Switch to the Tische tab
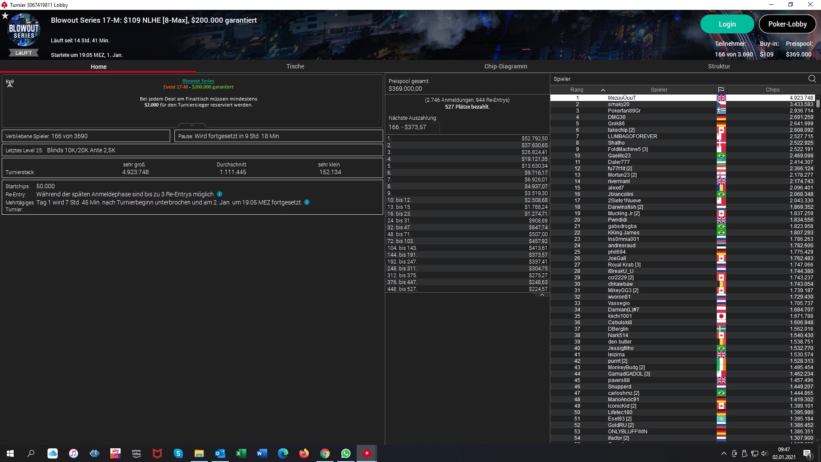821x462 pixels. pos(295,66)
